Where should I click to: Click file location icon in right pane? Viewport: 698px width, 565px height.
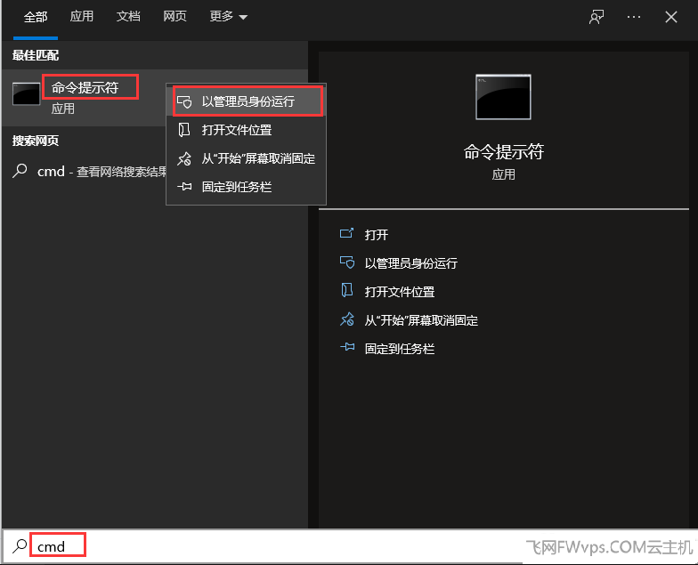pyautogui.click(x=347, y=290)
